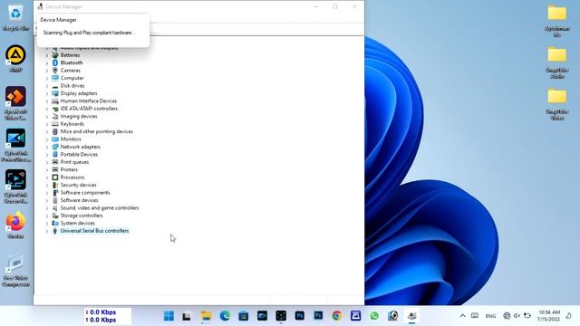Screen dimensions: 580x326
Task: Open the Recycle Bin desktop icon
Action: pos(15,17)
